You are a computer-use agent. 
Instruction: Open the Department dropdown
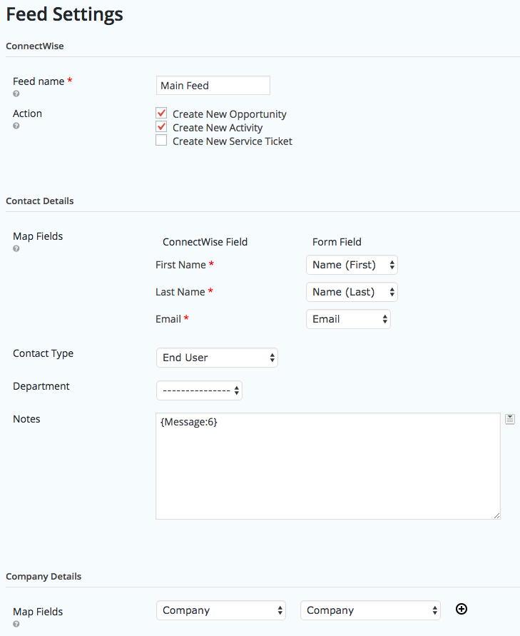199,390
